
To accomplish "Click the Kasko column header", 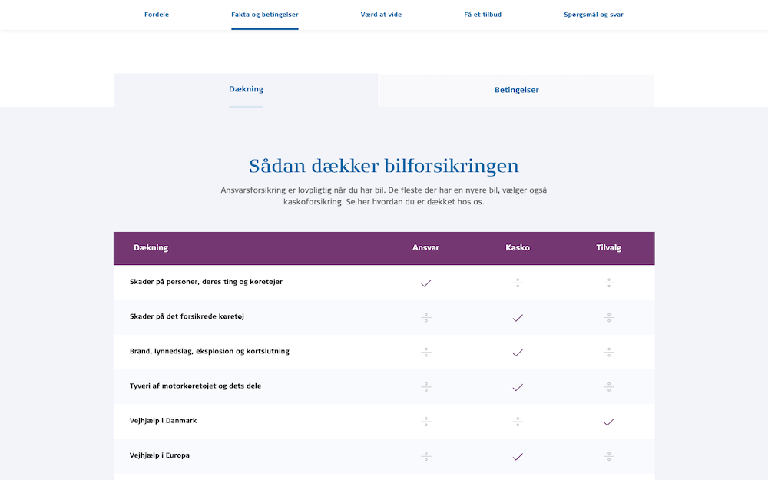I will (518, 248).
